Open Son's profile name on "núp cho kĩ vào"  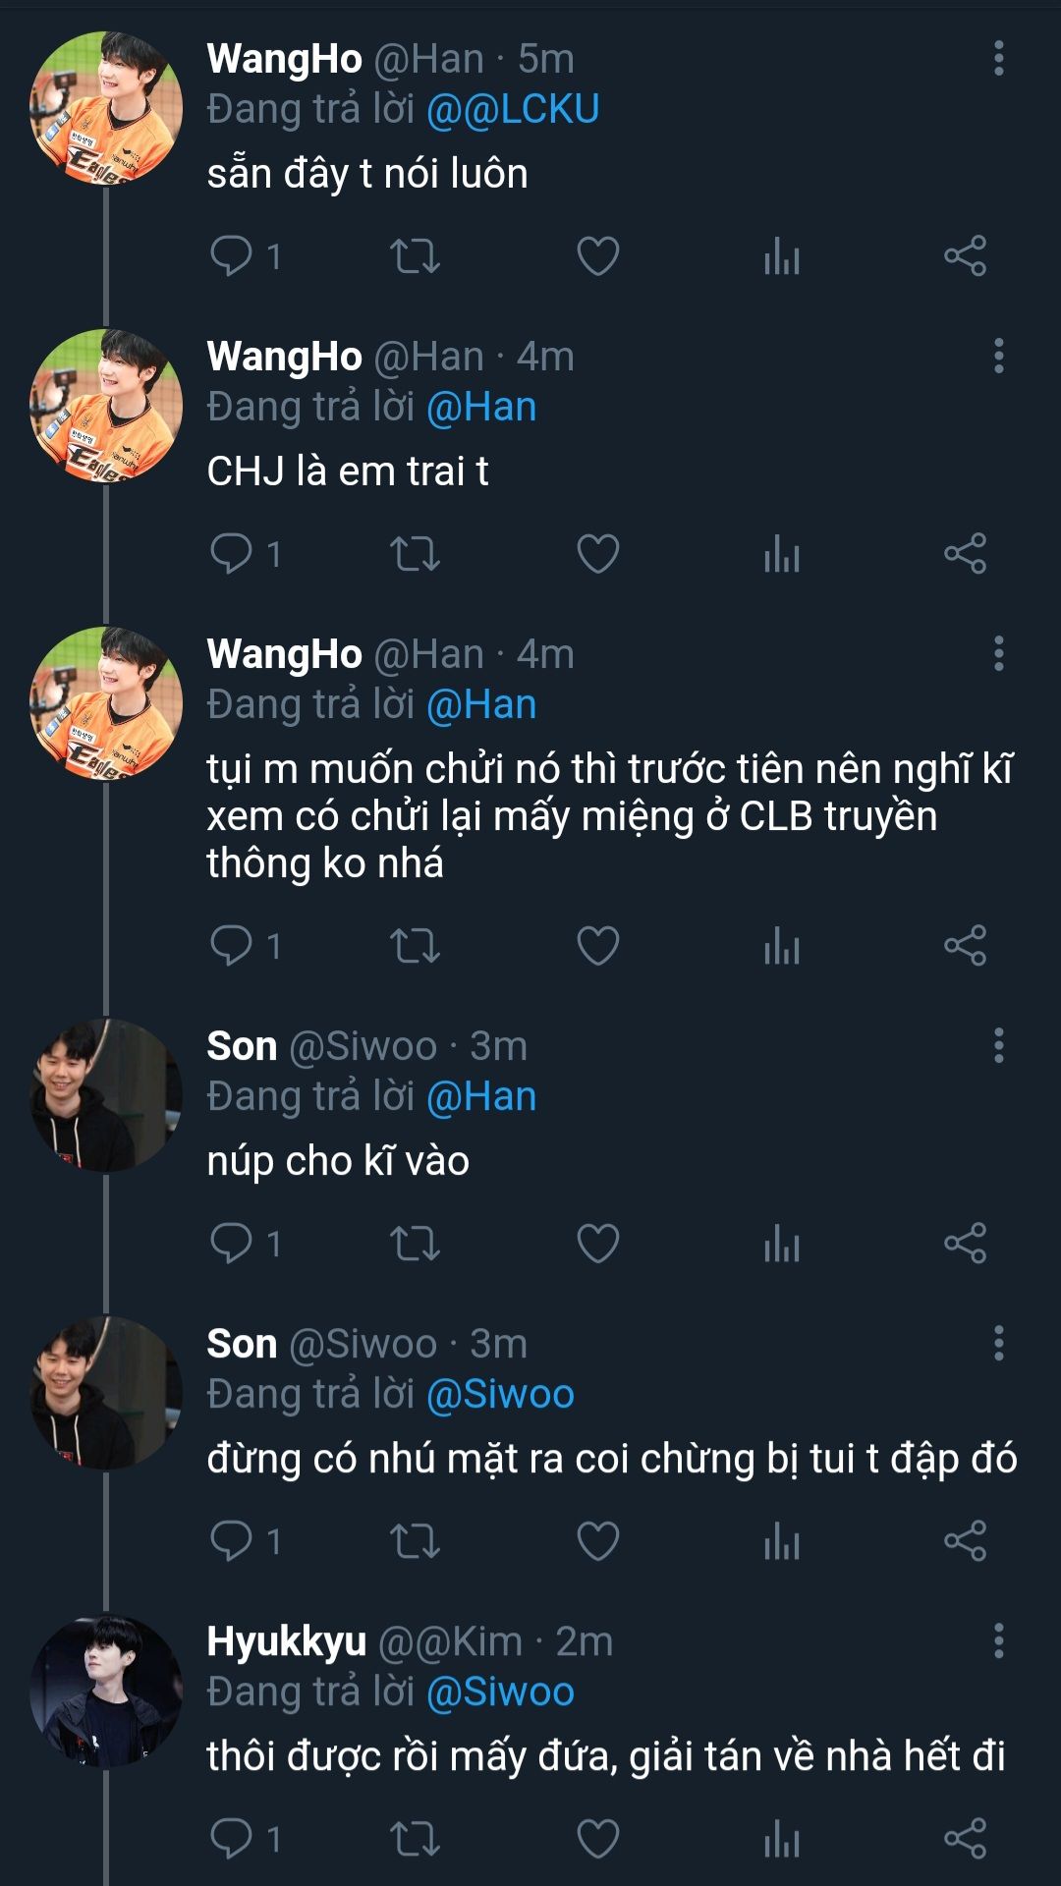pyautogui.click(x=242, y=1046)
